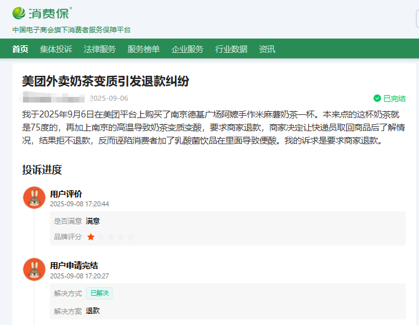
Task: Open the 法律服务 menu item
Action: coord(100,49)
